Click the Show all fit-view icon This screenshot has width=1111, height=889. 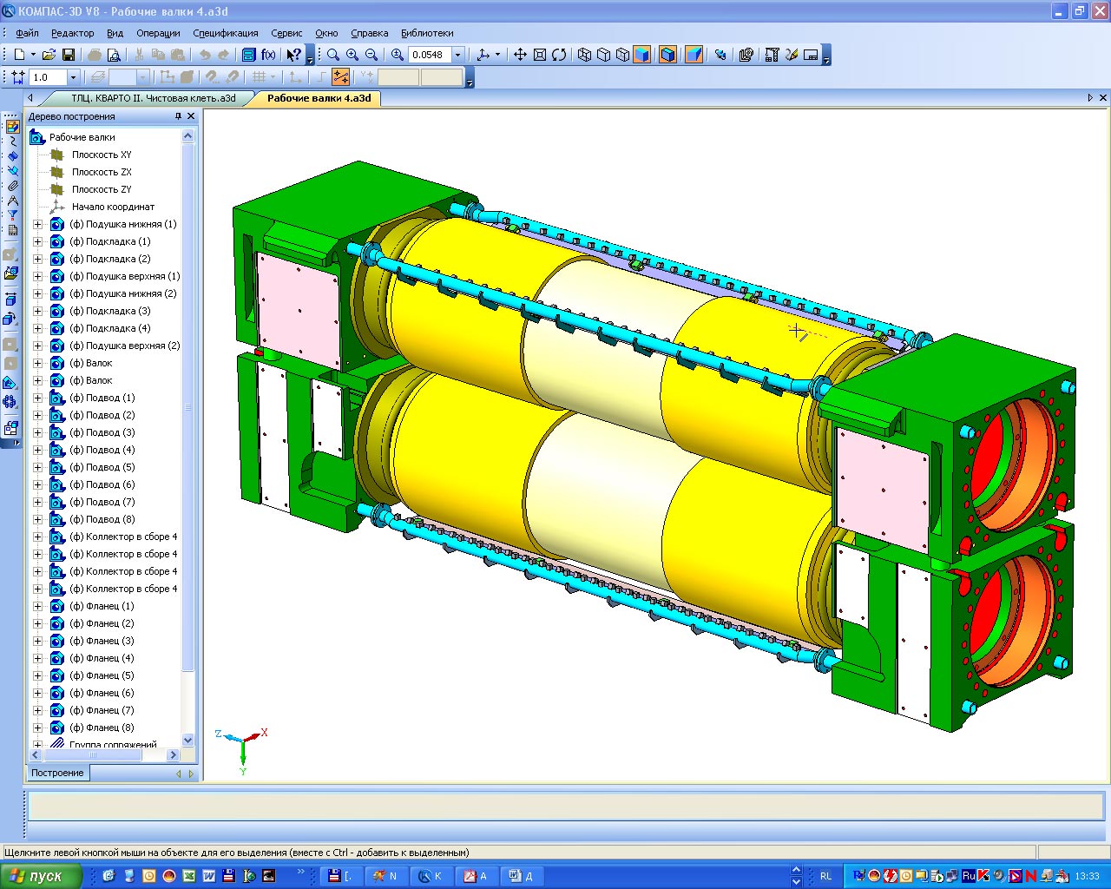tap(539, 55)
